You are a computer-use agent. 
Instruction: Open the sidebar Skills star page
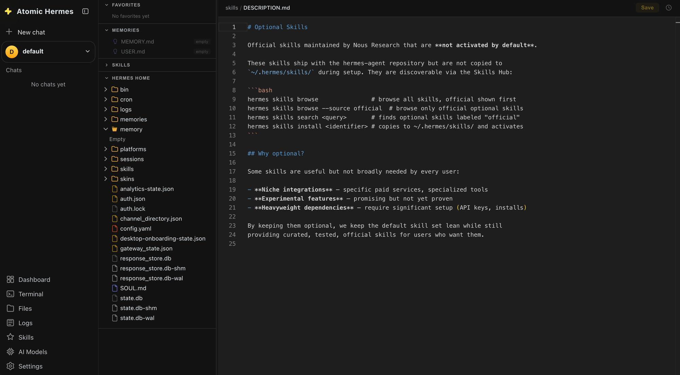26,337
